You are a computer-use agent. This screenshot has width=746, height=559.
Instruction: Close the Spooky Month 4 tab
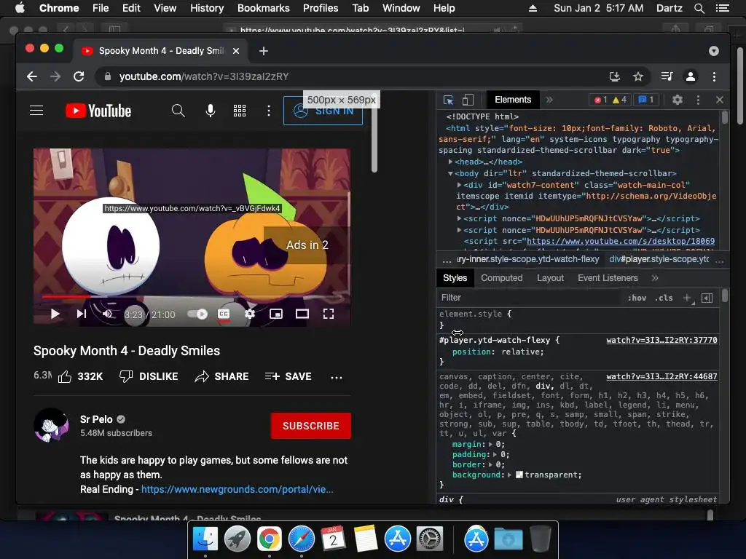coord(236,51)
